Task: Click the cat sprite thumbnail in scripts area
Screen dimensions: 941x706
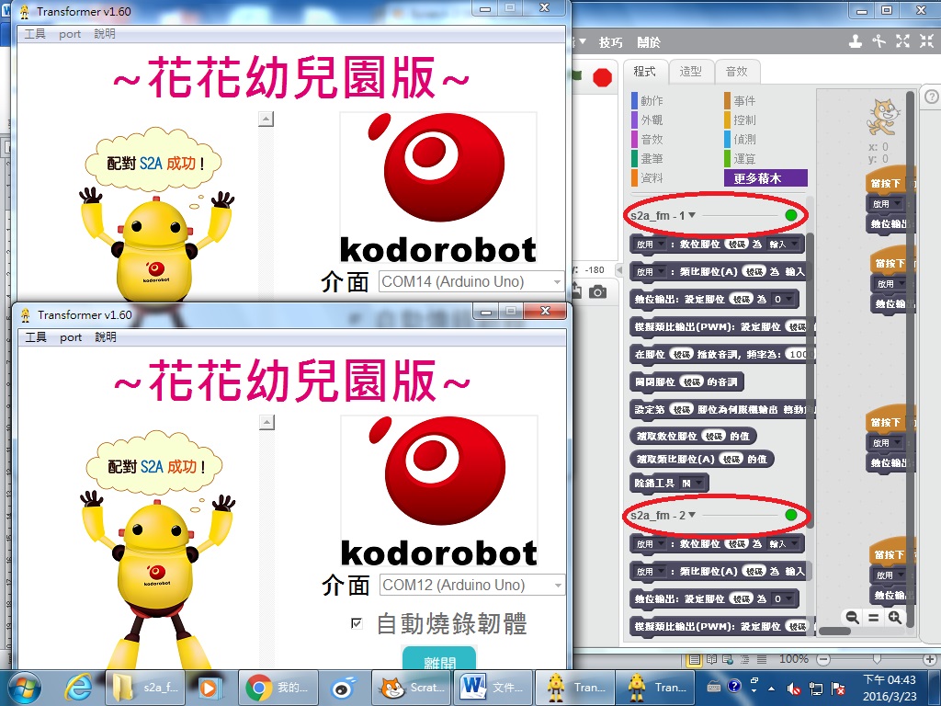Action: [883, 118]
